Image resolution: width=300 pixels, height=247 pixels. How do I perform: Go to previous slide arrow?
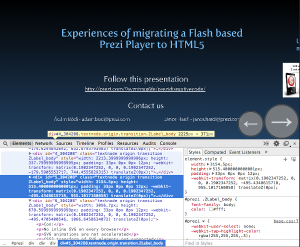click(250, 124)
